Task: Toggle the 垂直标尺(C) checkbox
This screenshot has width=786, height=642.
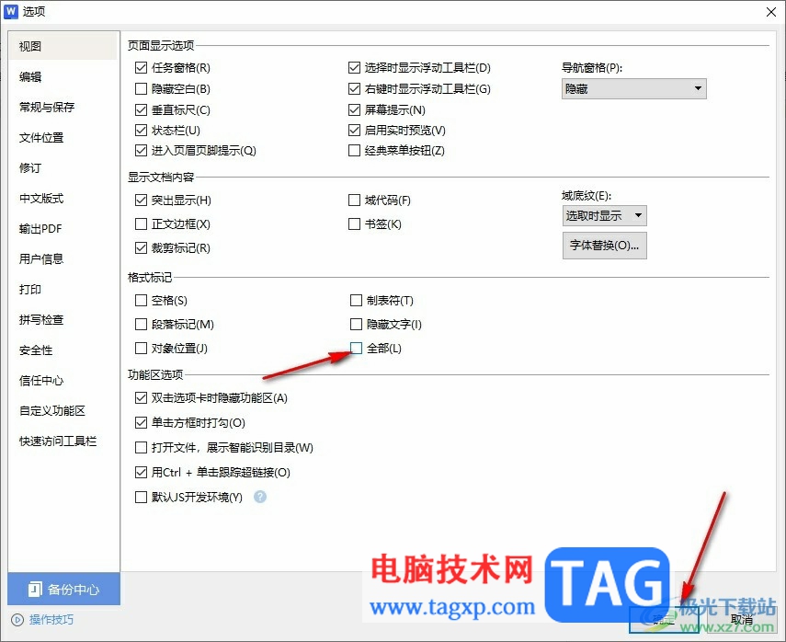Action: coord(141,109)
